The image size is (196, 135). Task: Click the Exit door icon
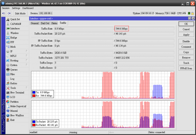pyautogui.click(x=8, y=120)
